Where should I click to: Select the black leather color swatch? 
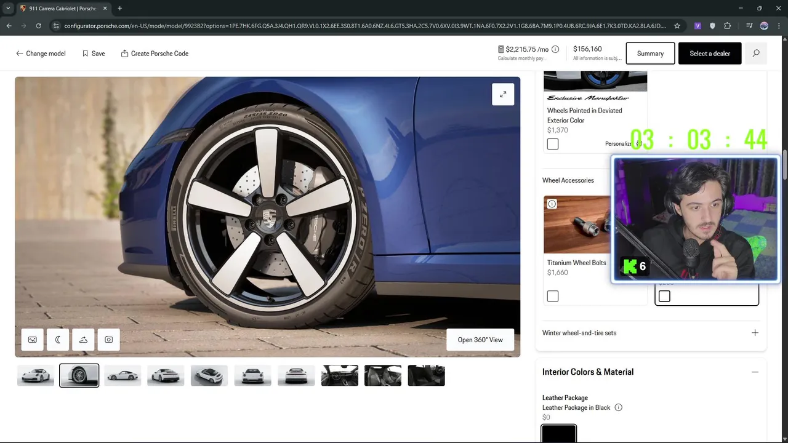558,434
